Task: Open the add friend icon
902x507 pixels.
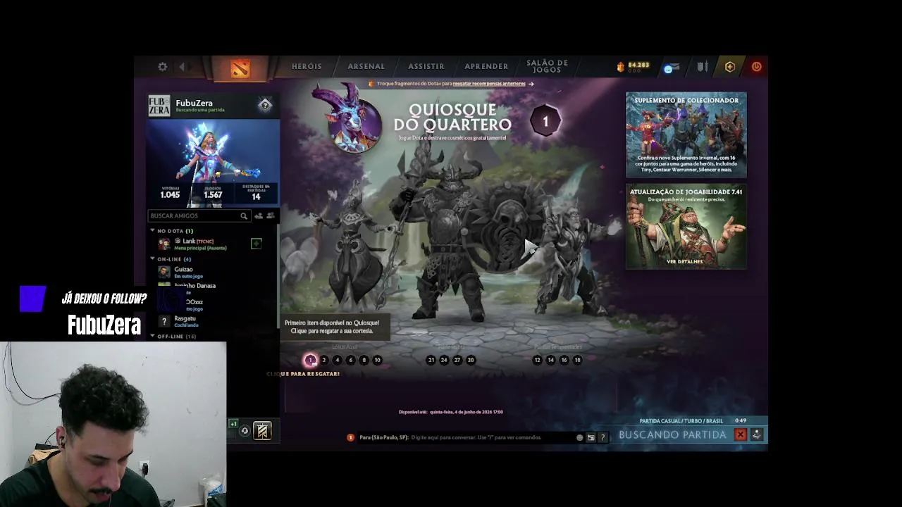Action: pos(259,215)
